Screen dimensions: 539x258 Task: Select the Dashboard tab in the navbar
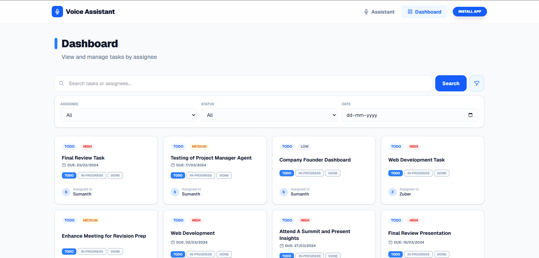click(424, 12)
